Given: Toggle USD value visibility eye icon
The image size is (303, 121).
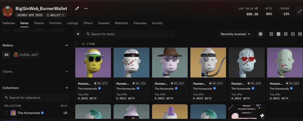Looking at the screenshot, I should [x=256, y=9].
